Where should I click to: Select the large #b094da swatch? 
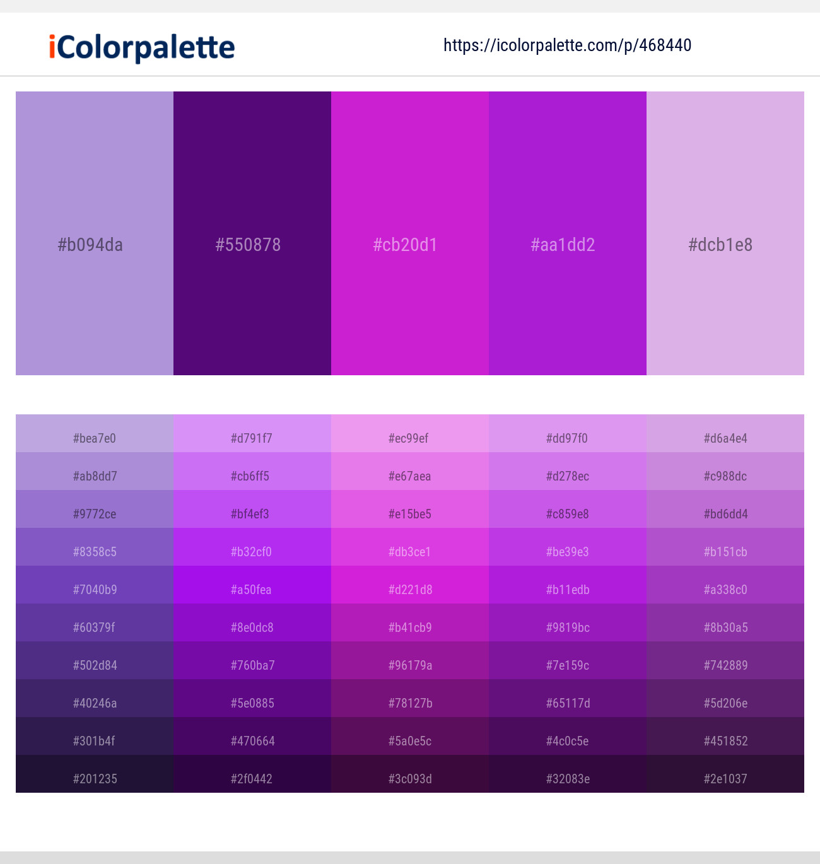pos(95,233)
